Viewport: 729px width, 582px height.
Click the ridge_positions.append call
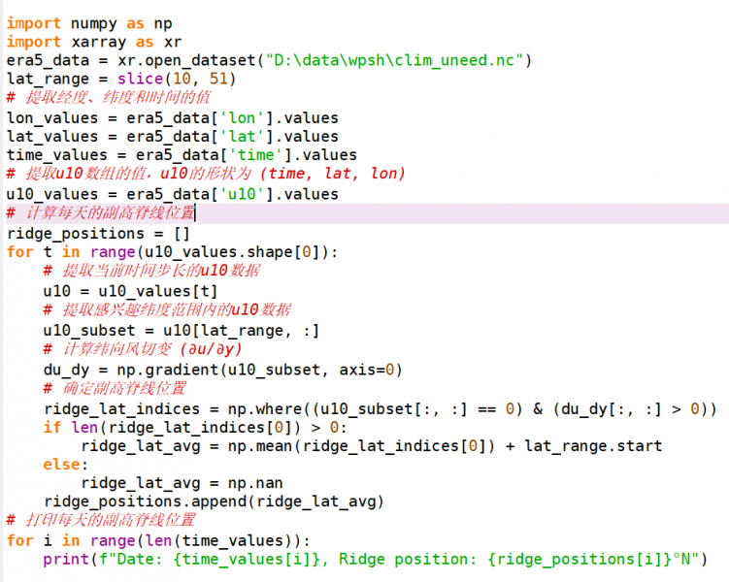pos(214,501)
